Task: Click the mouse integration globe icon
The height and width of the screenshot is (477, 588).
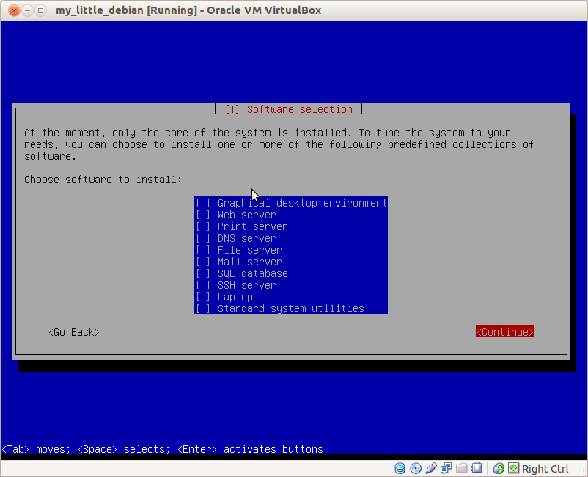Action: (499, 468)
